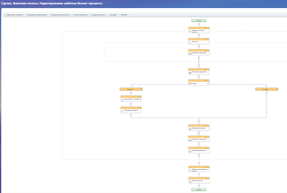Open the Создать шаблон dropdown
Screen dimensions: 287x193
pyautogui.click(x=99, y=15)
